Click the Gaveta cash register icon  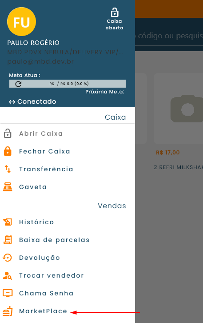(8, 187)
